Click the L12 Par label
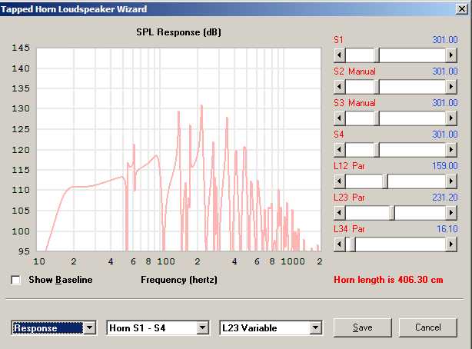This screenshot has width=472, height=349. [349, 166]
